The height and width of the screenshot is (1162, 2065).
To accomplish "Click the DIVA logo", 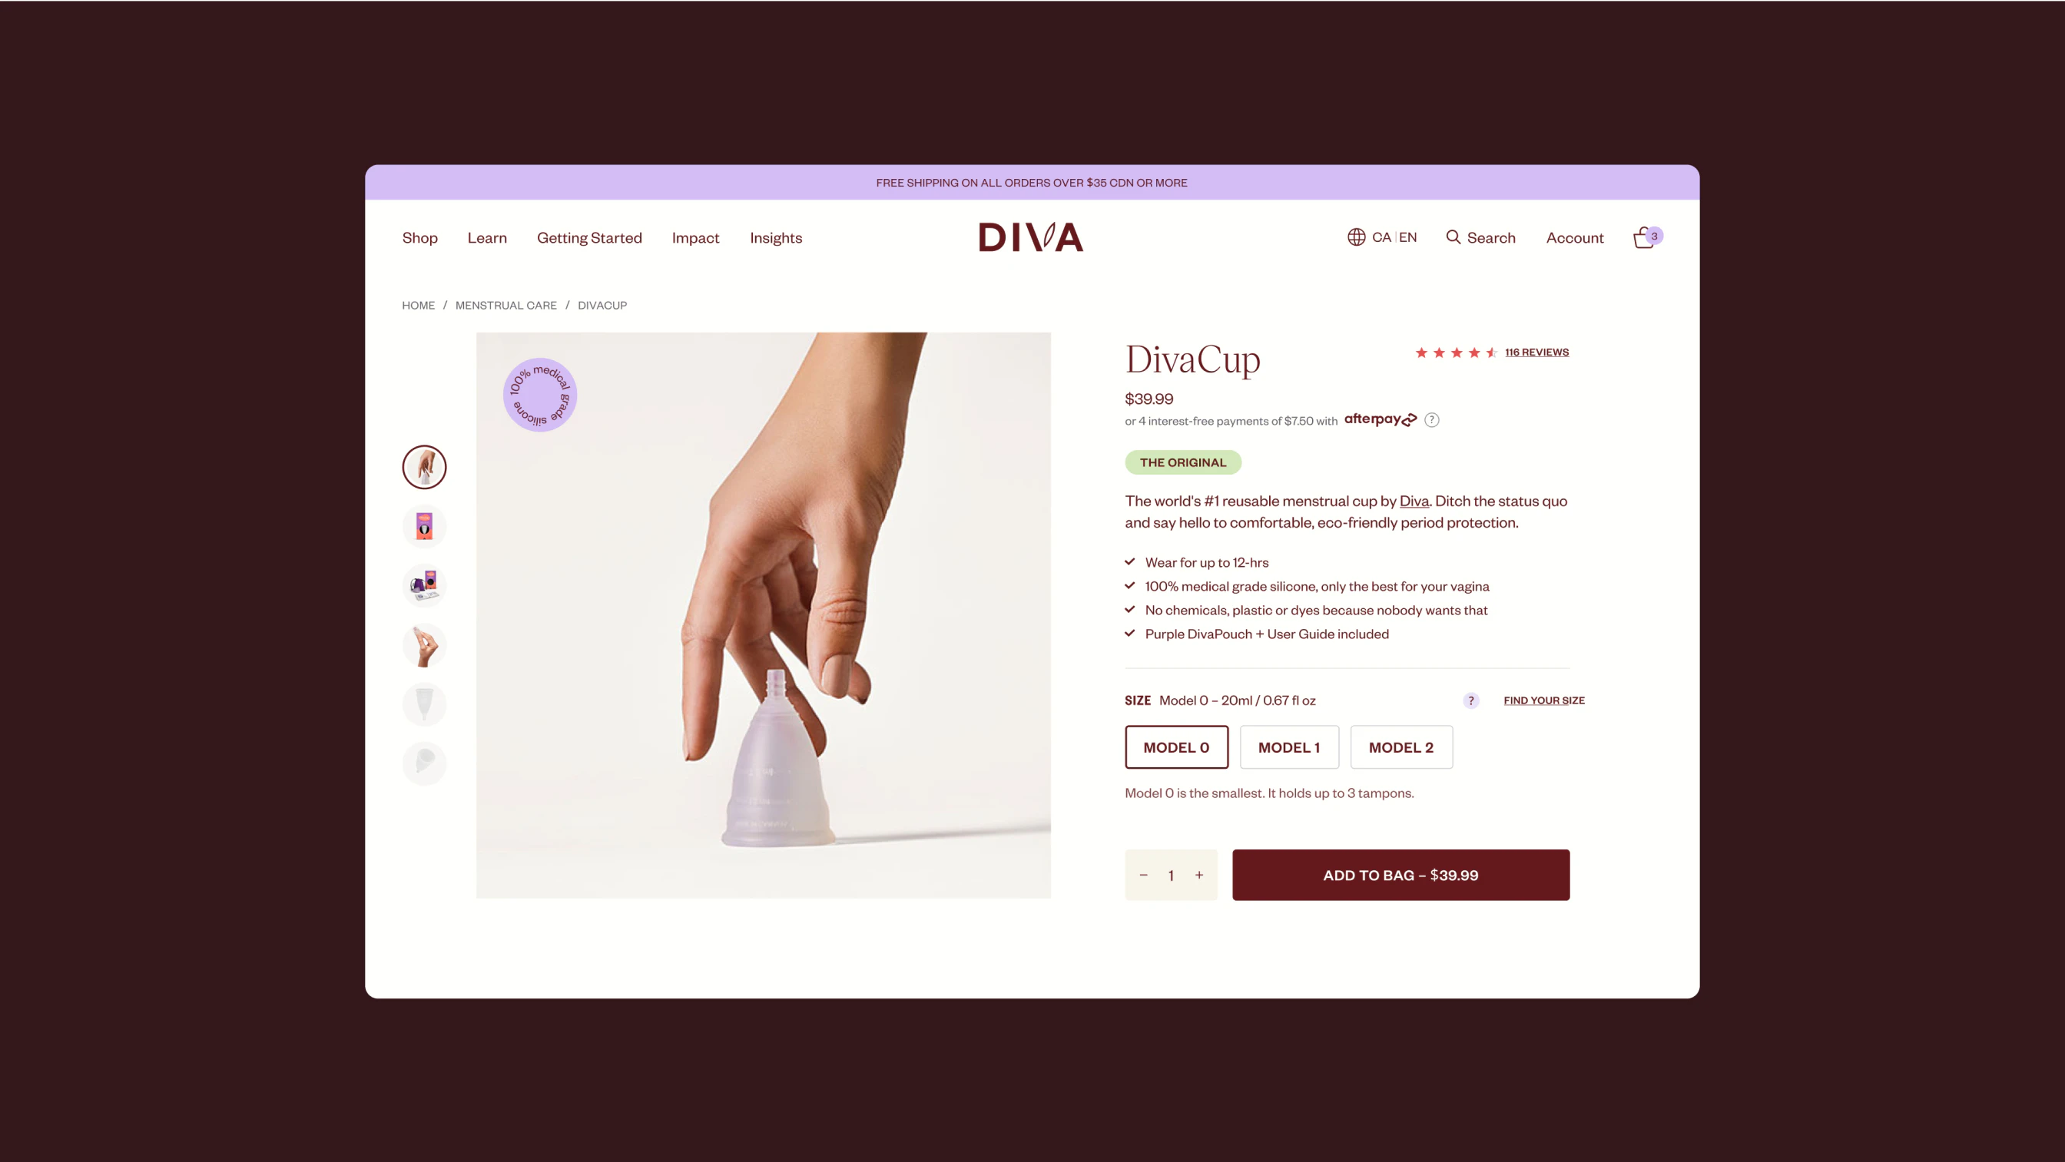I will pos(1030,237).
